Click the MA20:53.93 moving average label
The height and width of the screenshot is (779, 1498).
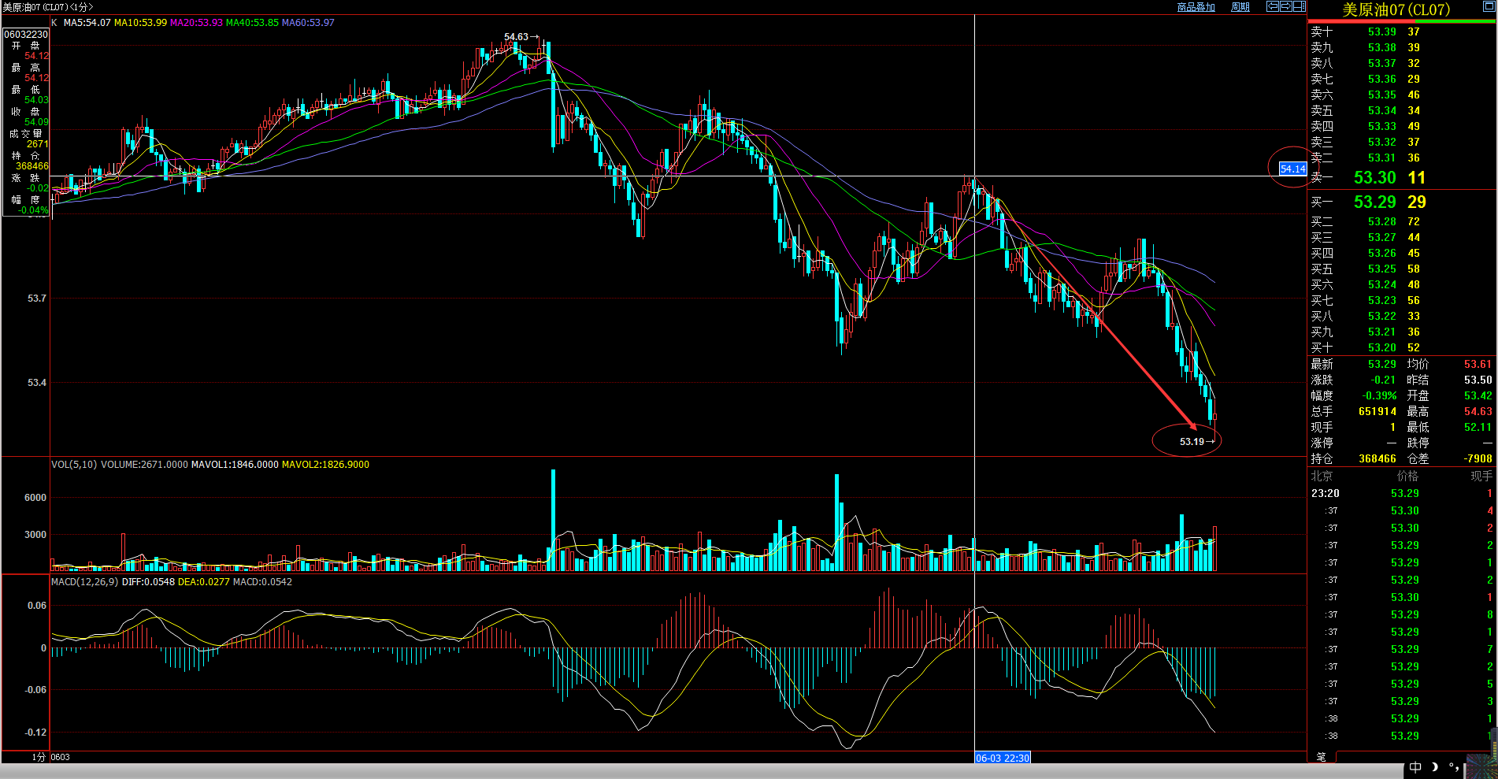[196, 23]
